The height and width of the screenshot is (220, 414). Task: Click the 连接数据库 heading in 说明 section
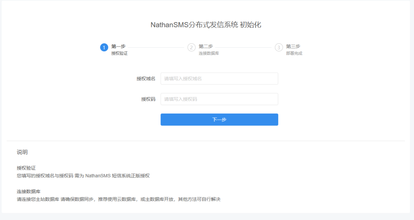pos(29,191)
